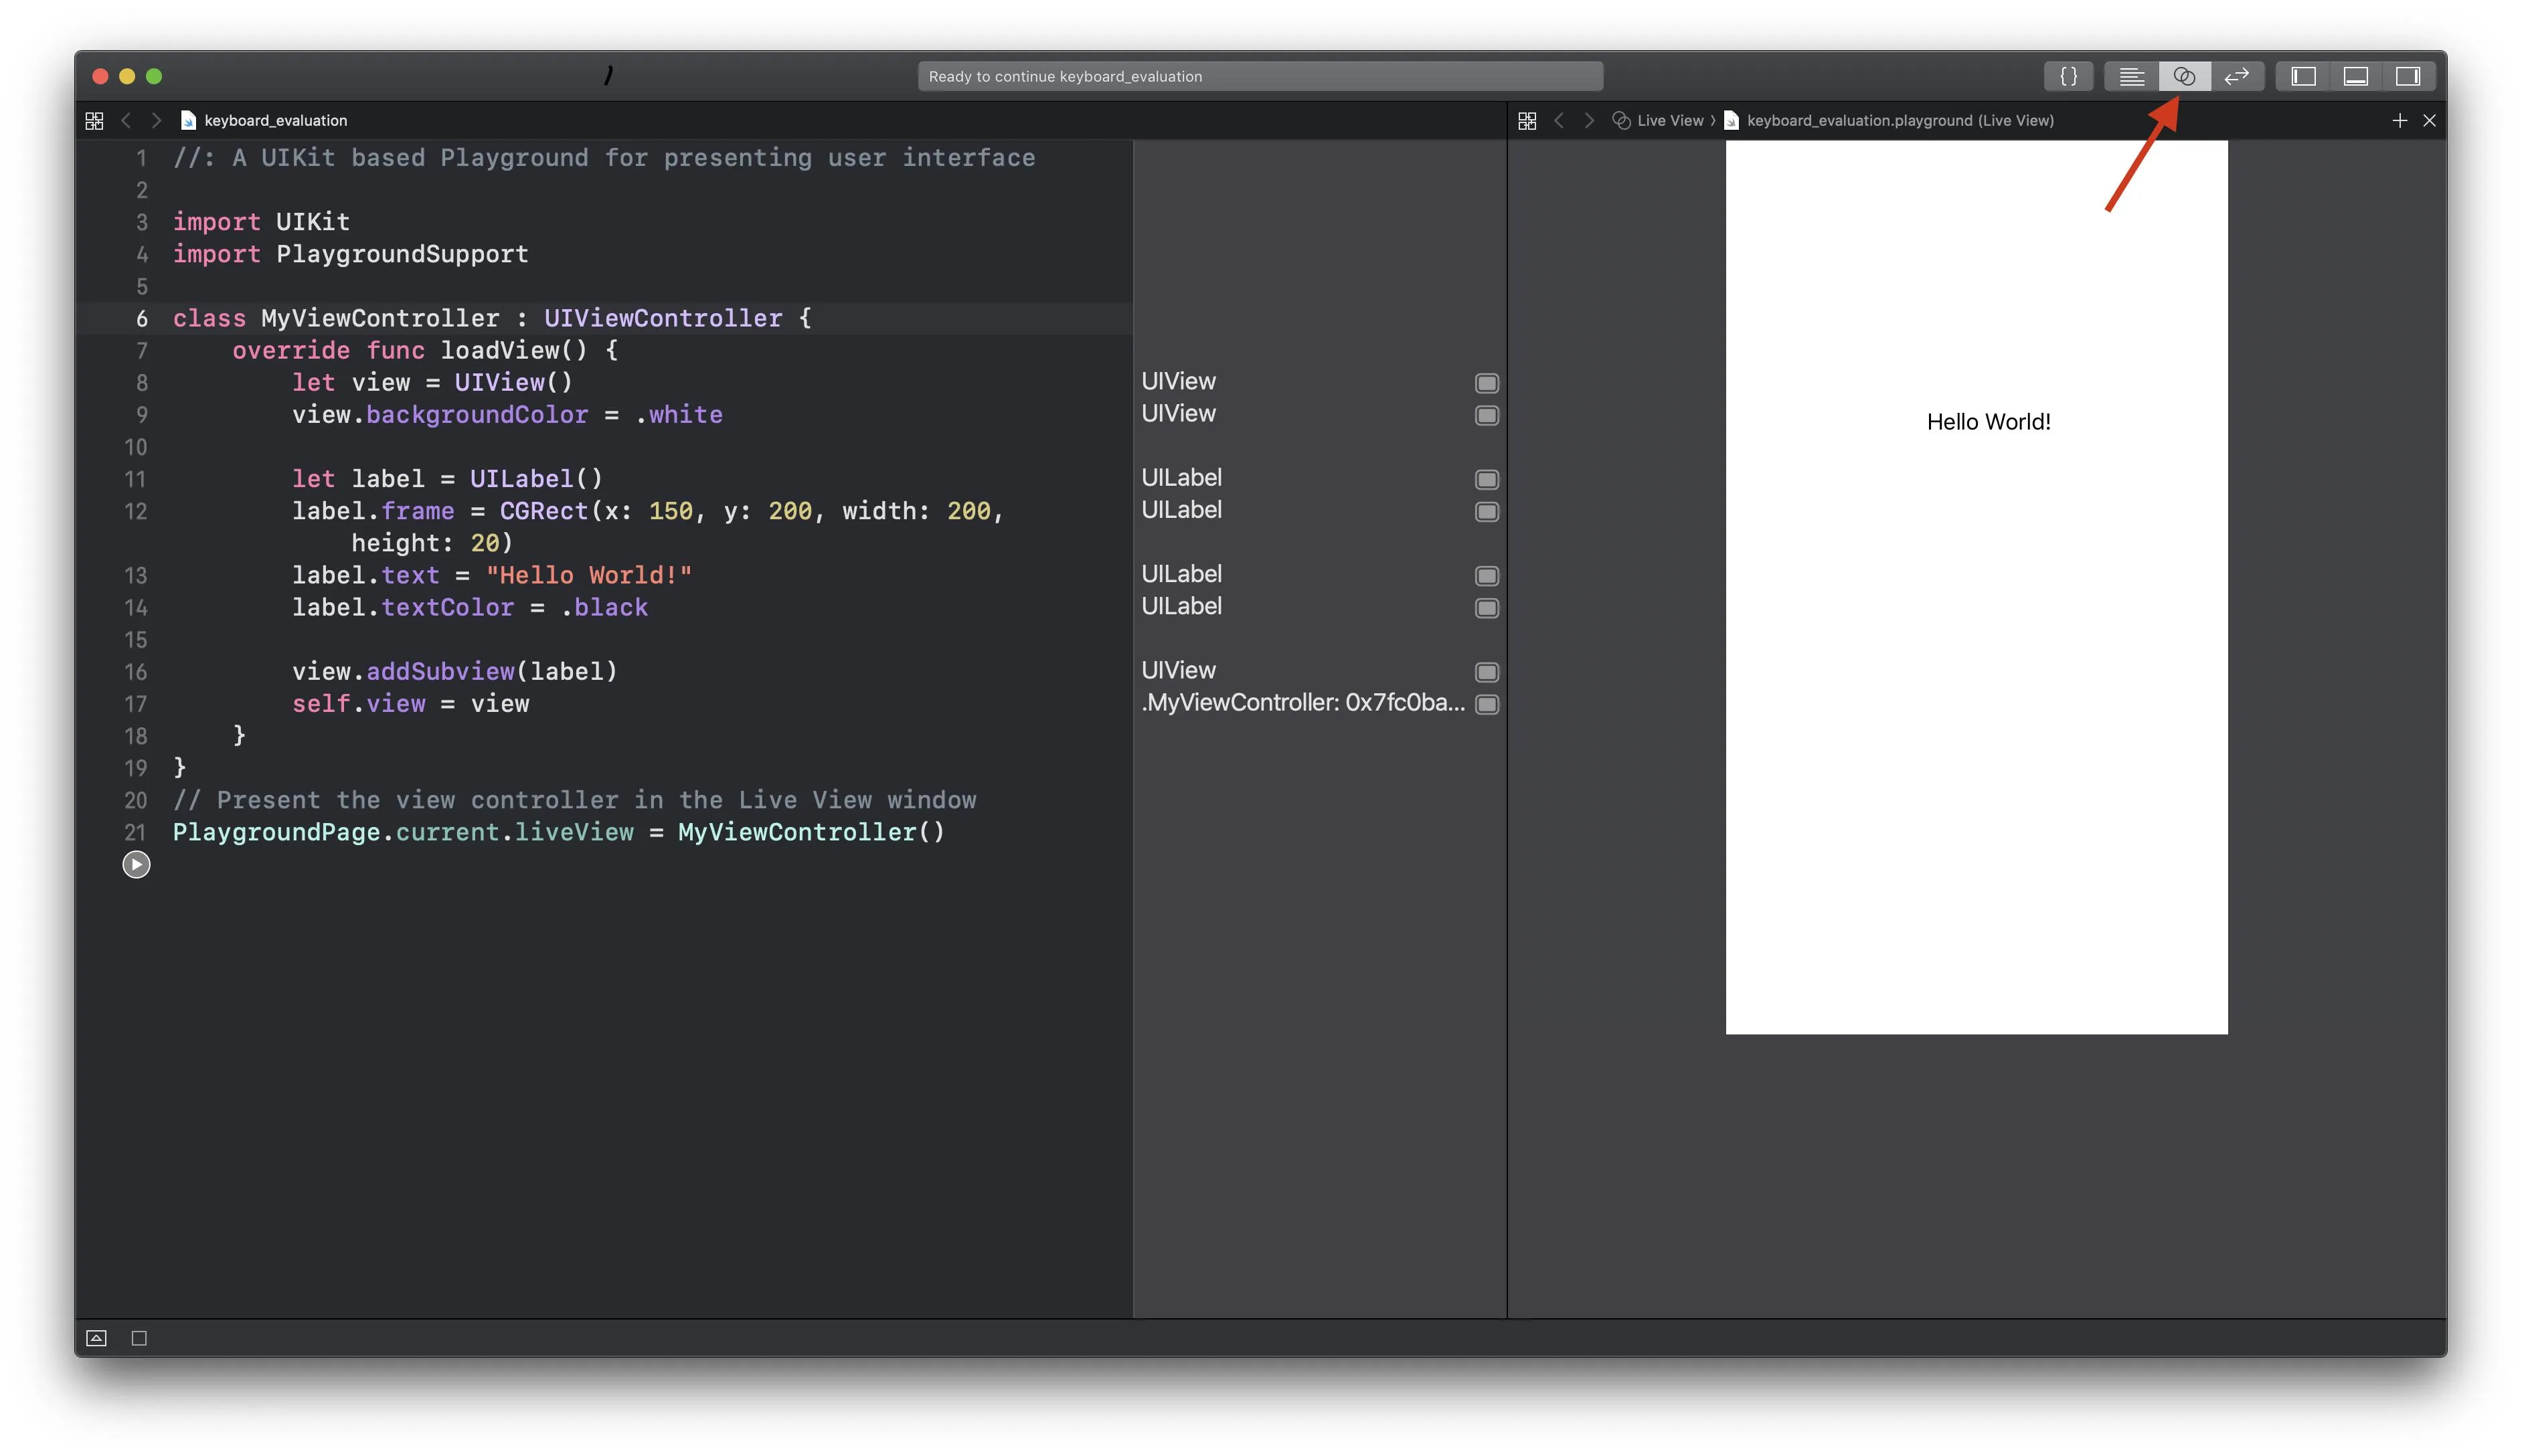The width and height of the screenshot is (2522, 1456).
Task: Open the Library with curly braces button
Action: 2067,76
